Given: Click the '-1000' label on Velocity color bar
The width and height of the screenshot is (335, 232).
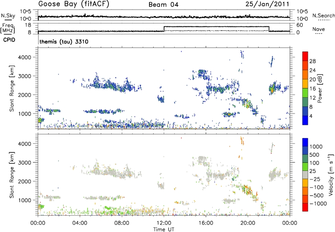Looking at the screenshot, I should point(318,204).
